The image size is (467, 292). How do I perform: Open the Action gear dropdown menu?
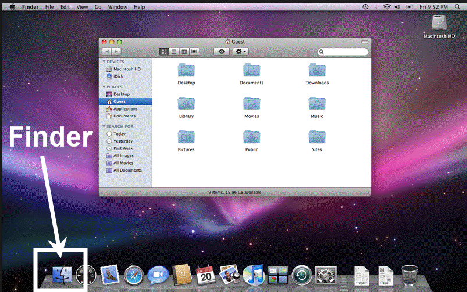240,52
